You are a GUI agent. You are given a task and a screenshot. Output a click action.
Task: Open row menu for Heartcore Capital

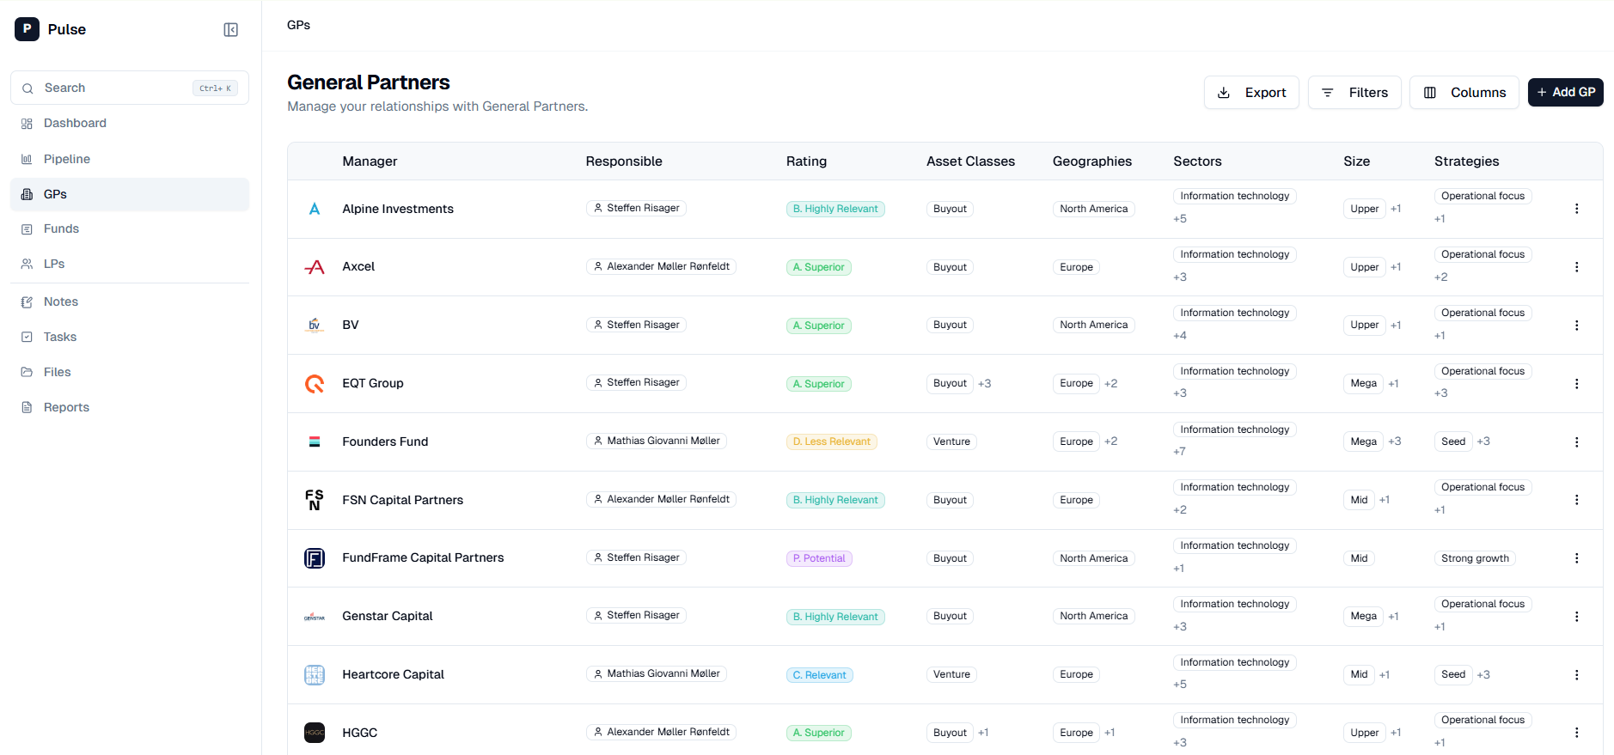click(x=1576, y=675)
